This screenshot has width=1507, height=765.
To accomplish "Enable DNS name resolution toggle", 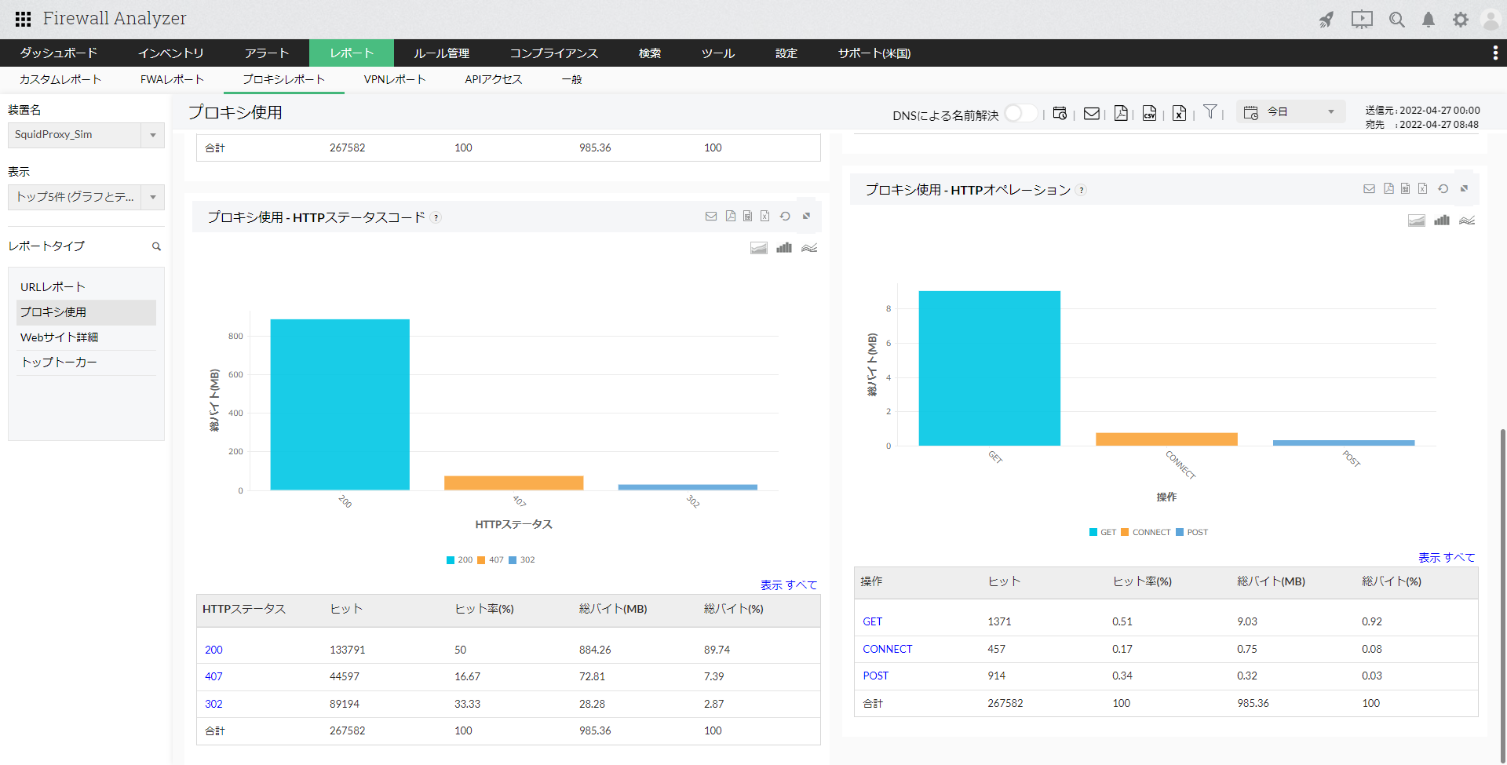I will 1020,114.
